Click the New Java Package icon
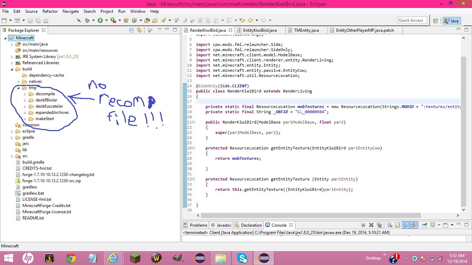This screenshot has width=472, height=265. (x=126, y=20)
